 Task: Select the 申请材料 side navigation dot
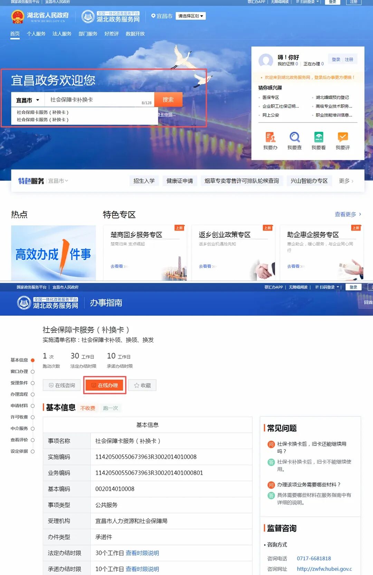(x=33, y=406)
